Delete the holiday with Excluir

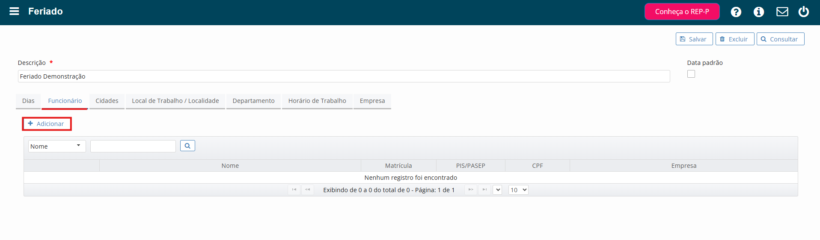734,39
